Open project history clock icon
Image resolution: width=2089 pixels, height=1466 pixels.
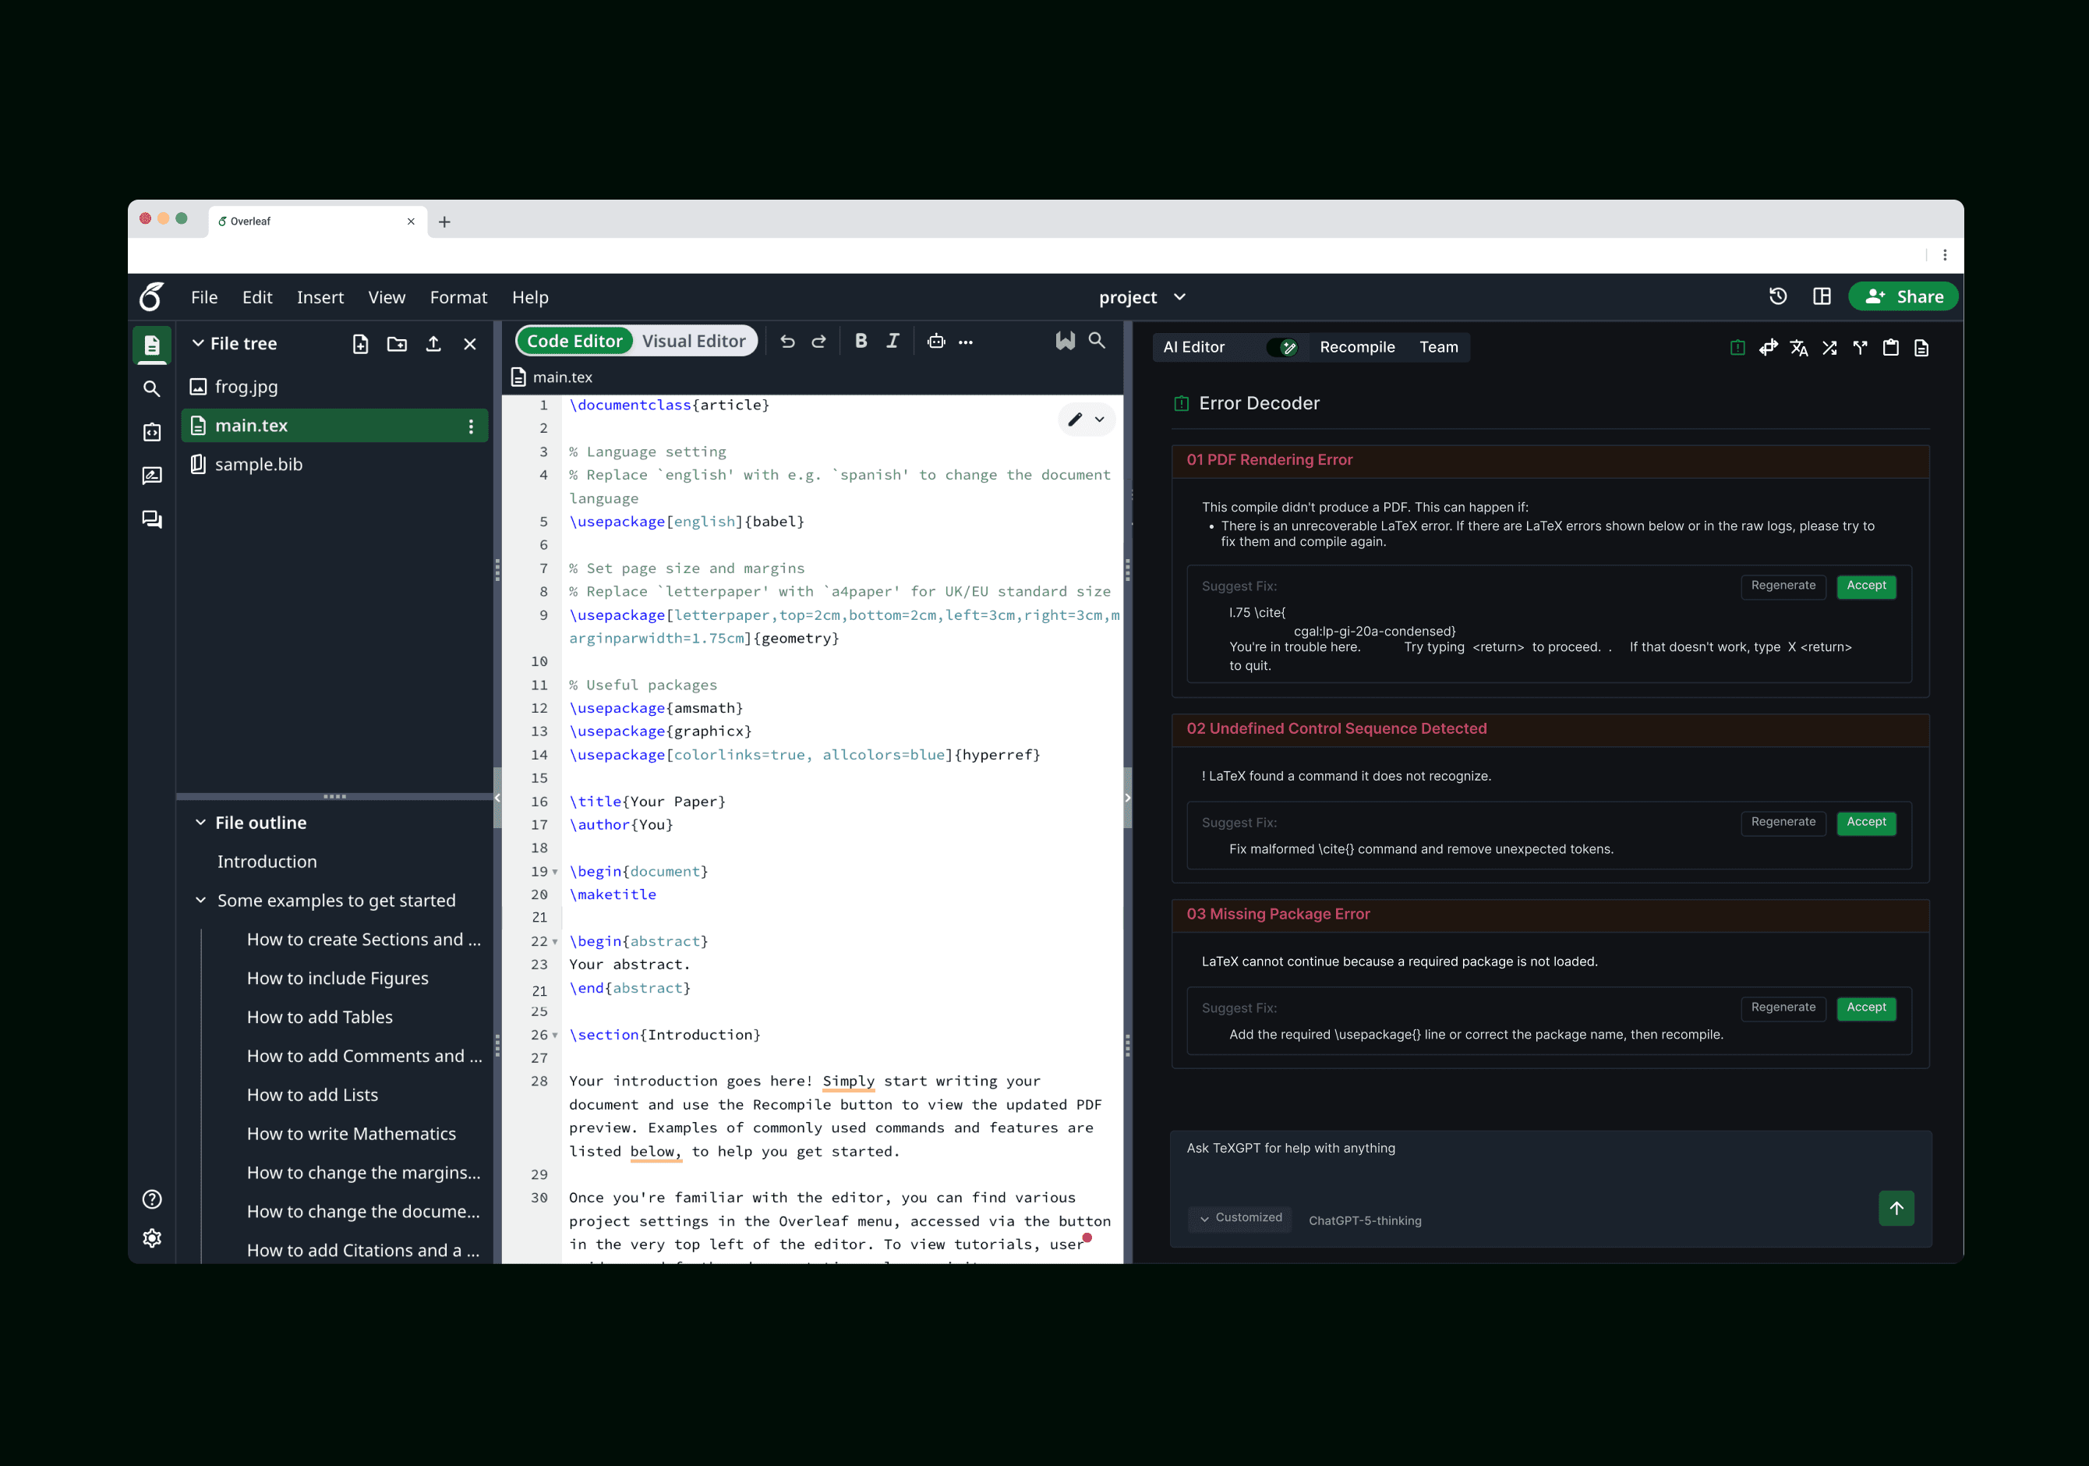(1777, 296)
